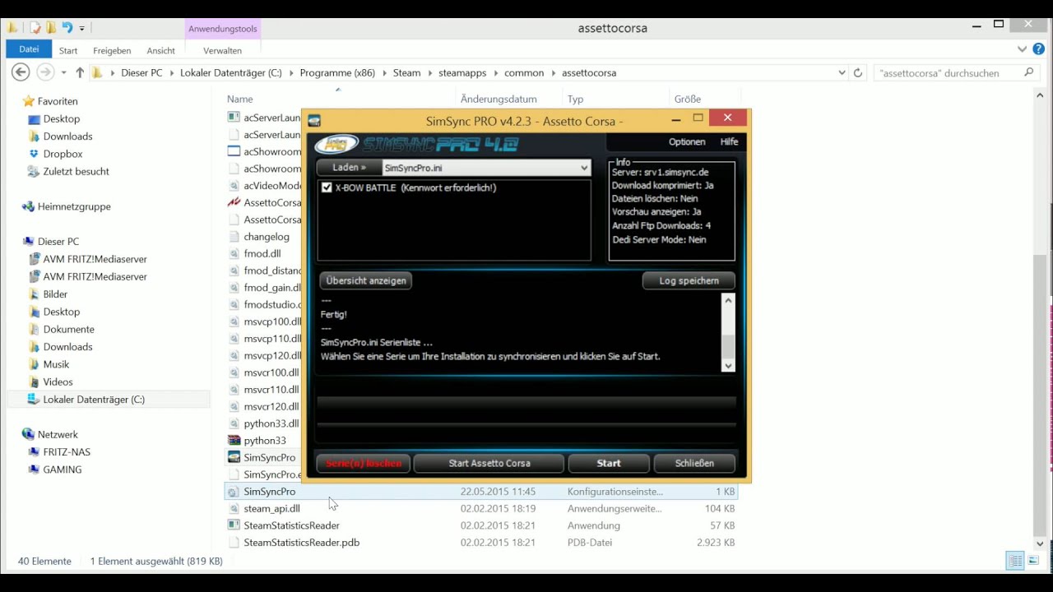Select the python33.dll file

pyautogui.click(x=271, y=423)
